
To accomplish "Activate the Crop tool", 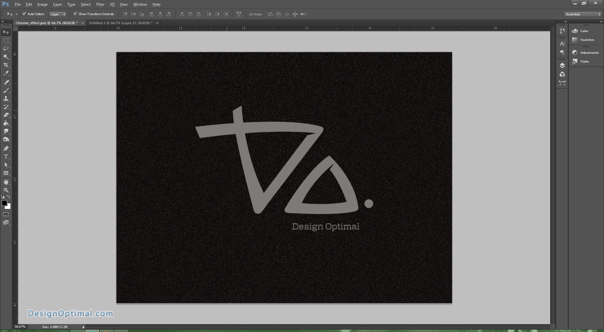I will pos(6,65).
